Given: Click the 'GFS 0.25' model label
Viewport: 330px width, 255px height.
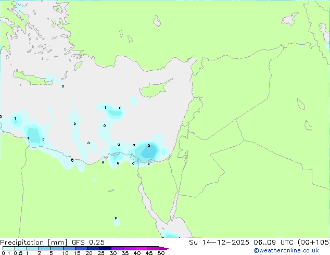Looking at the screenshot, I should [x=88, y=243].
